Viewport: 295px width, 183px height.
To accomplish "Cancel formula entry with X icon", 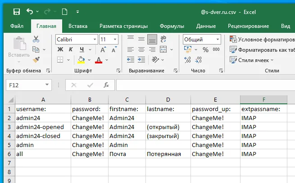I will click(x=74, y=85).
